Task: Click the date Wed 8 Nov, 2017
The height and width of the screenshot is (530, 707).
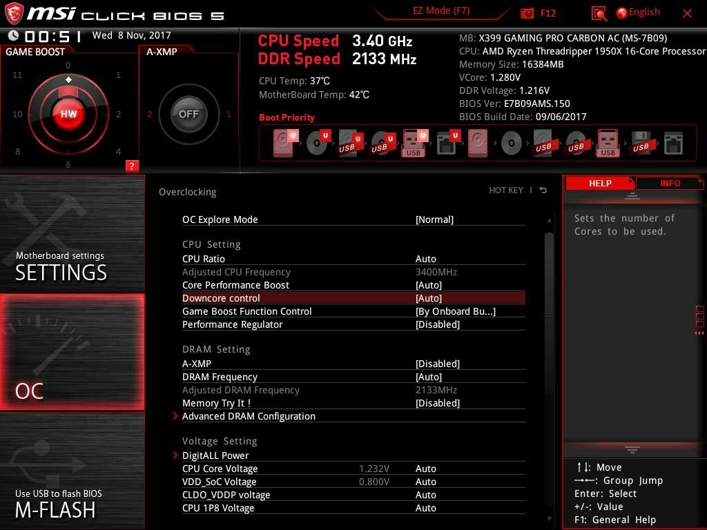Action: coord(132,35)
